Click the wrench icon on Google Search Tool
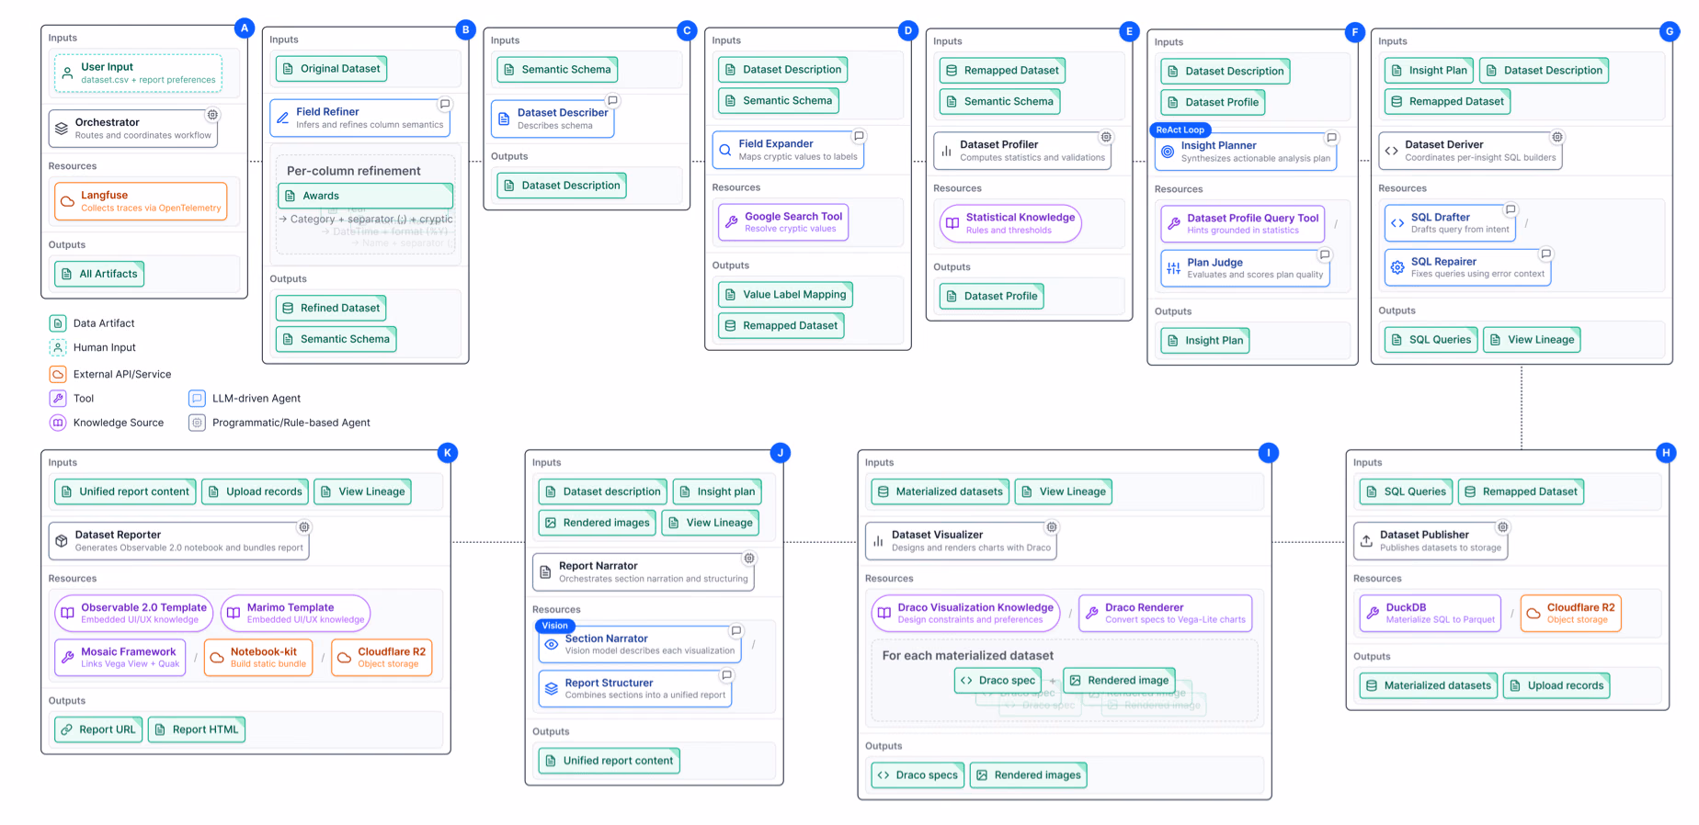Viewport: 1699px width, 825px height. point(732,222)
